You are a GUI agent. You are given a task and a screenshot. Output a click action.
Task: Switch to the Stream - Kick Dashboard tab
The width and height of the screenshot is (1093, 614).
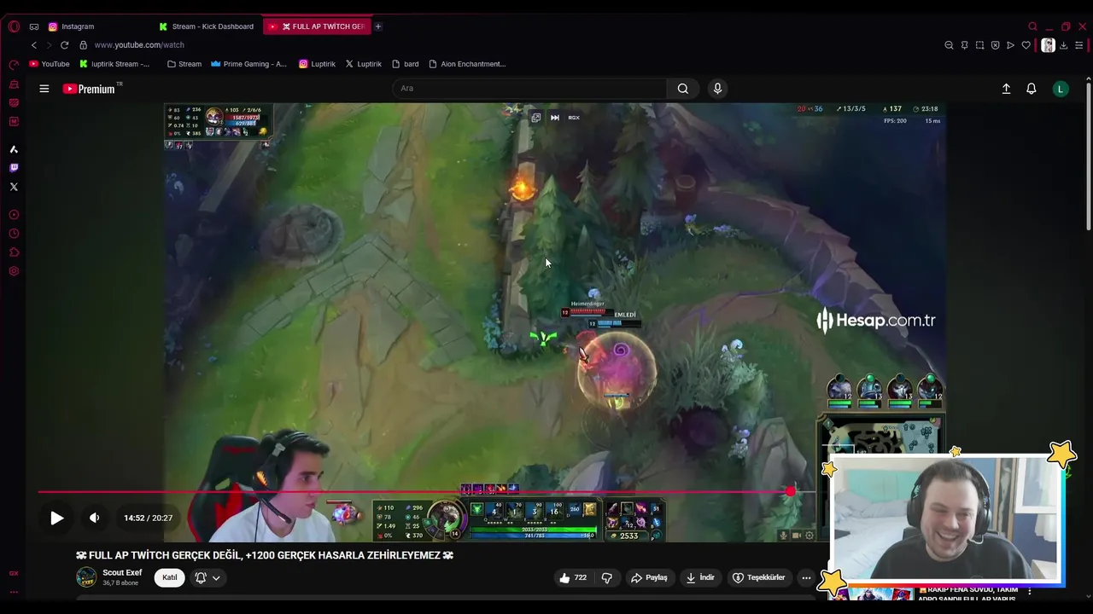point(207,26)
